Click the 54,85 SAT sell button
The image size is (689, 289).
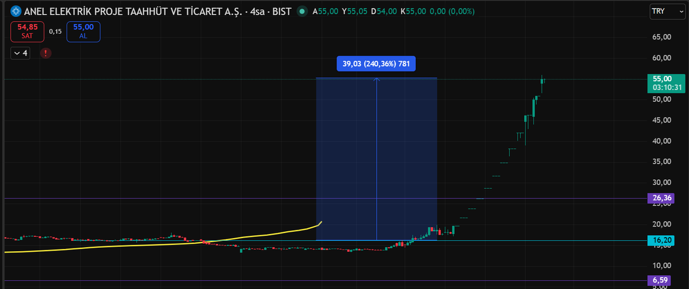click(27, 31)
